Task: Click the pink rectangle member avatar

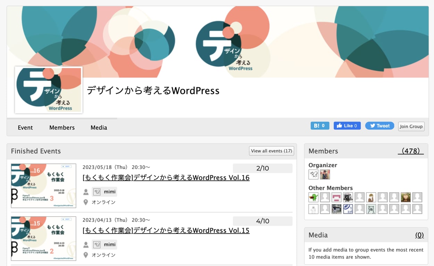Action: pyautogui.click(x=336, y=197)
